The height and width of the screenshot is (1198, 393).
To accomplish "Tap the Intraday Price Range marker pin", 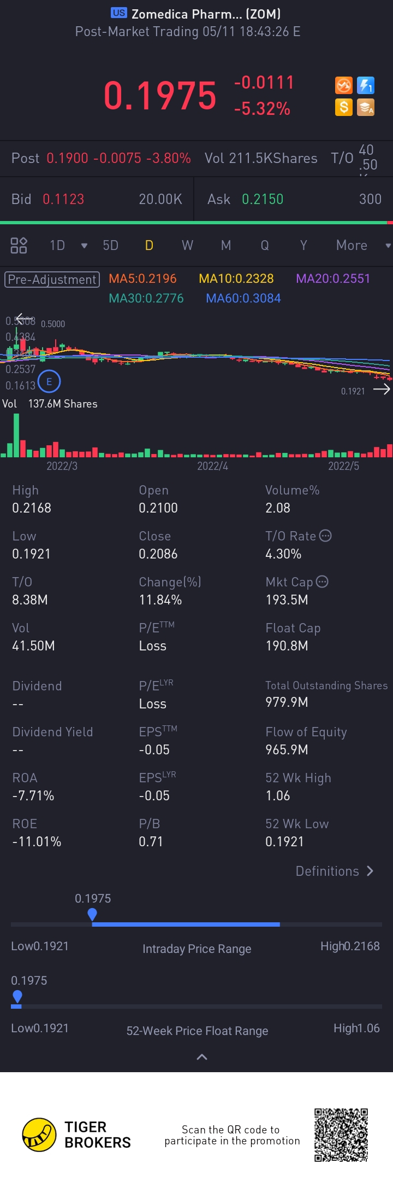I will click(92, 914).
